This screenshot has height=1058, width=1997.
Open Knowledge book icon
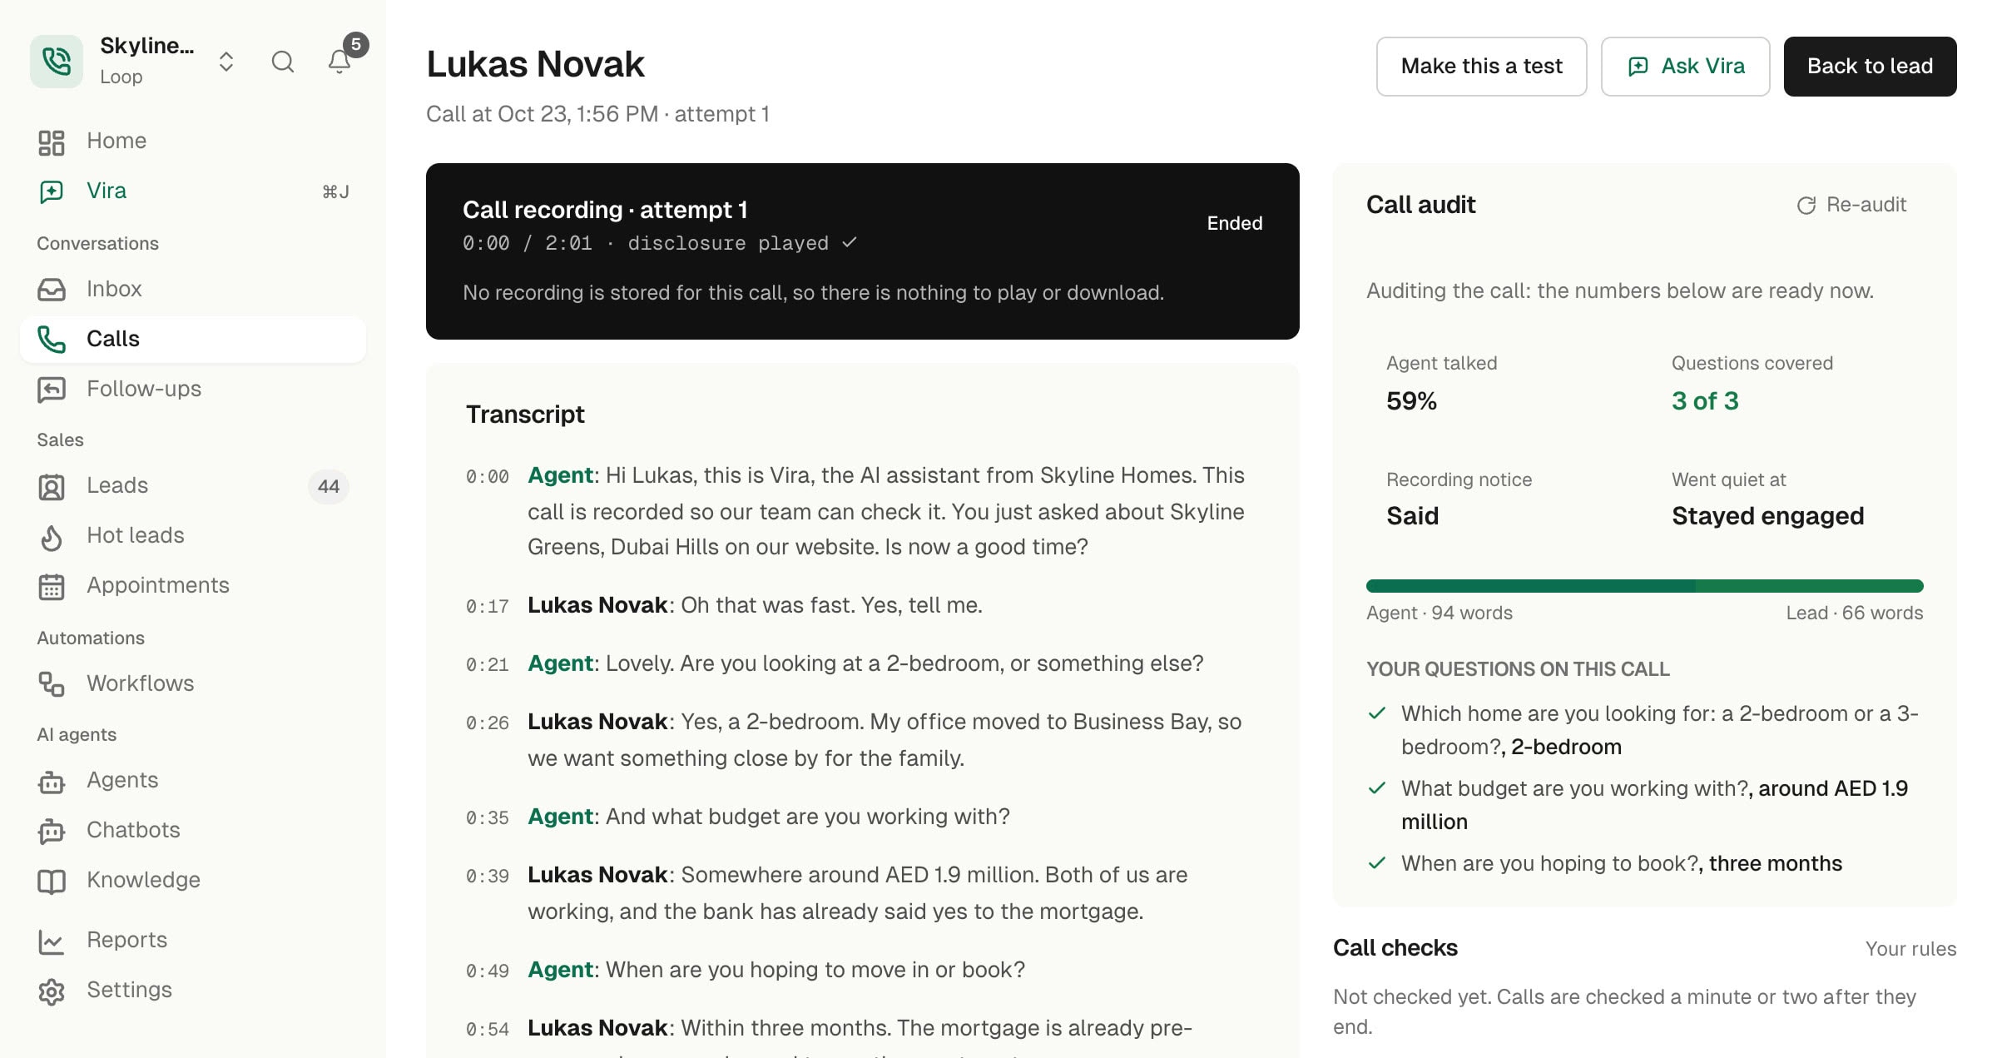point(52,881)
